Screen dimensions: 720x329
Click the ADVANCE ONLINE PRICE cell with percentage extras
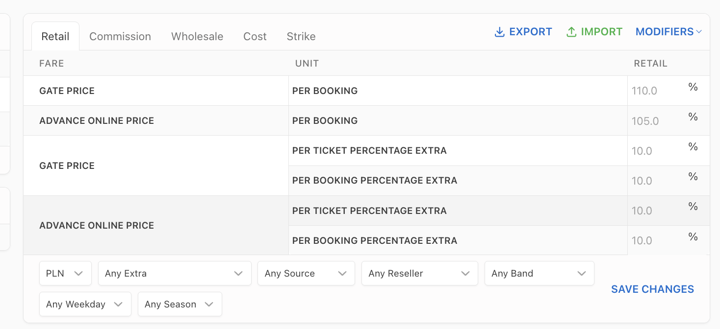(156, 225)
